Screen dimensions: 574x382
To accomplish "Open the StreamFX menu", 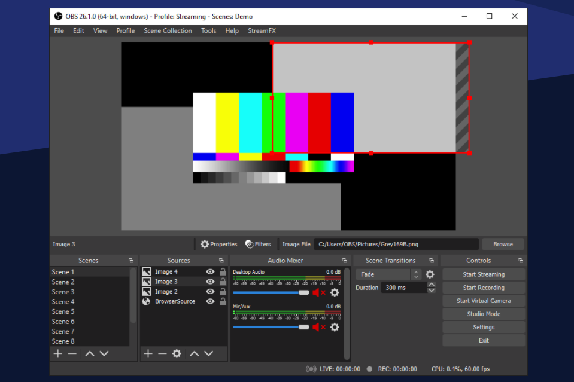I will (x=262, y=31).
